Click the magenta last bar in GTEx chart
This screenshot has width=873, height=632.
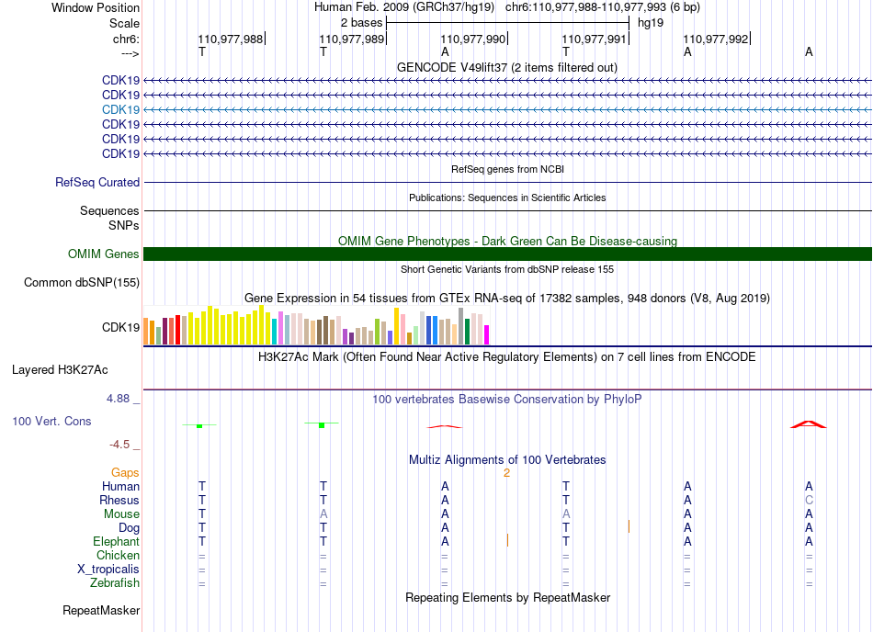tap(487, 335)
